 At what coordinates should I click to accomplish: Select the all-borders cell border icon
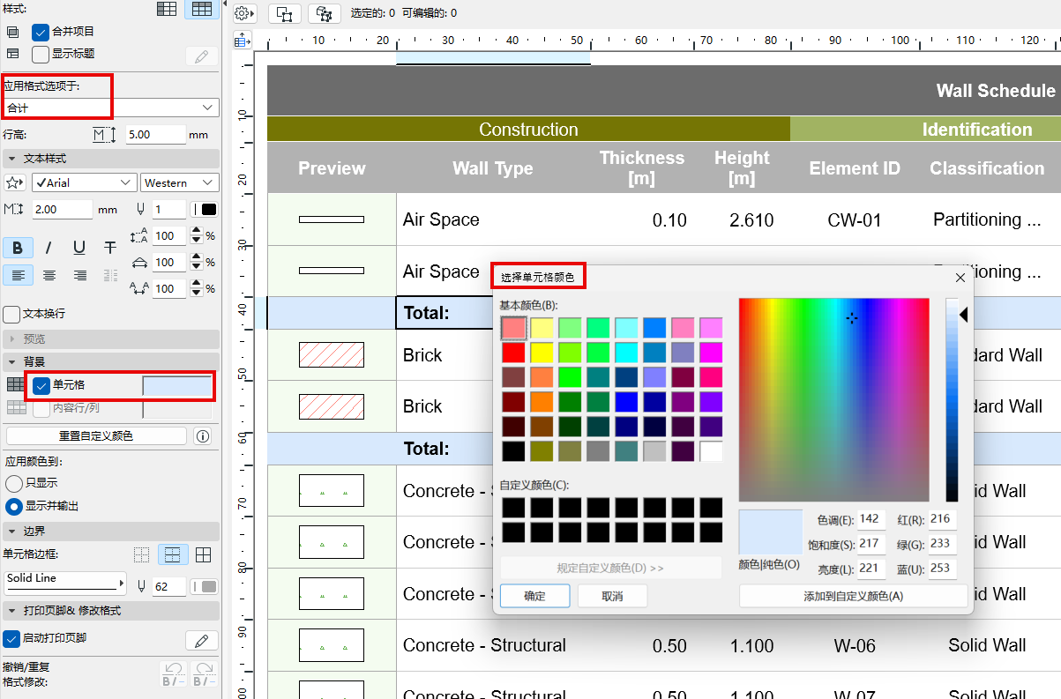click(203, 554)
